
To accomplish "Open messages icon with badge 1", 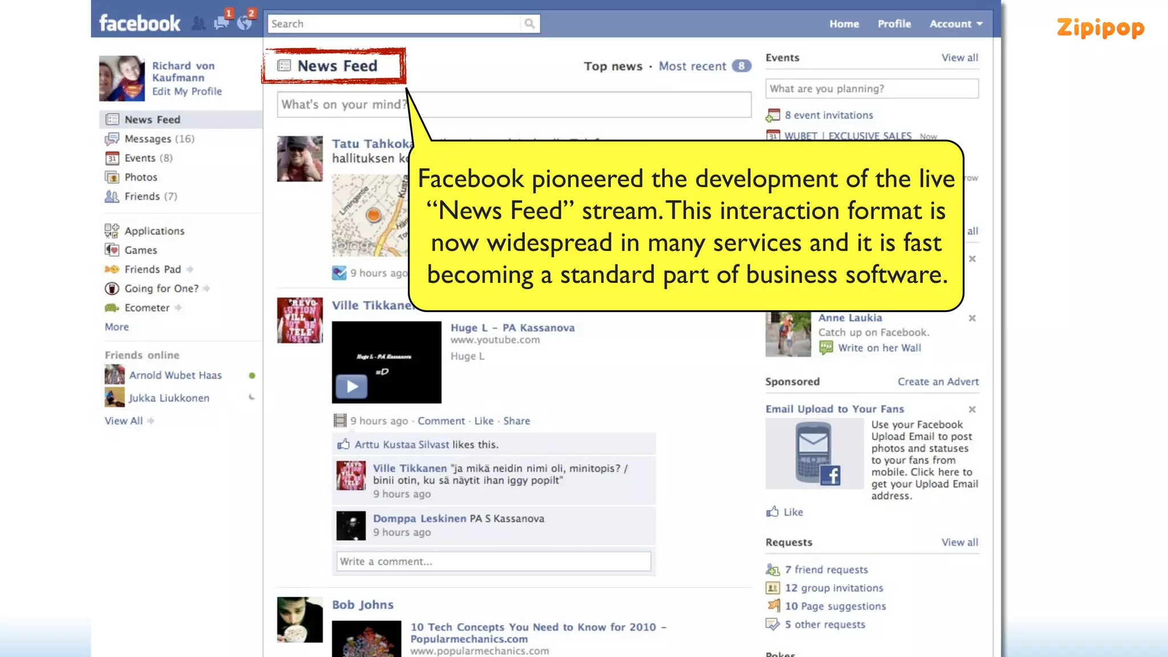I will [221, 23].
